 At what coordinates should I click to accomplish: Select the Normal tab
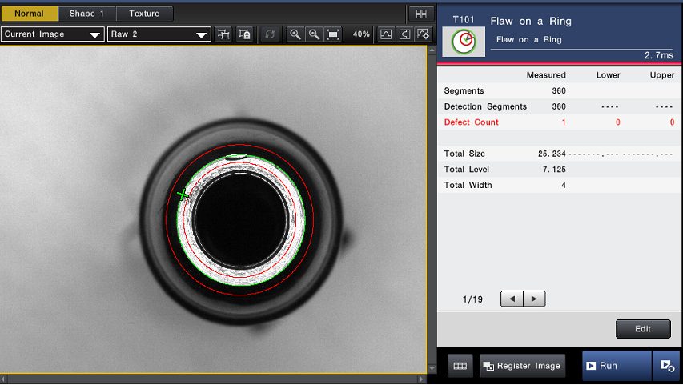[29, 14]
